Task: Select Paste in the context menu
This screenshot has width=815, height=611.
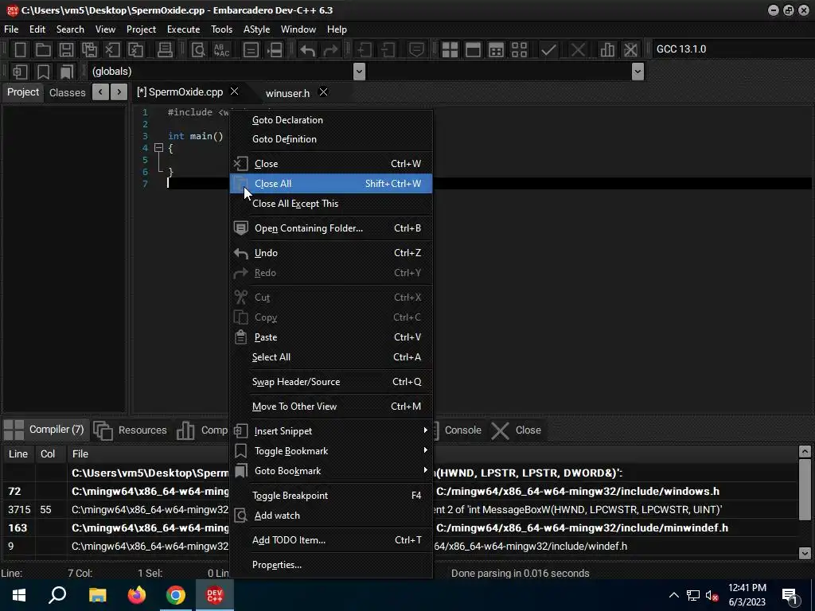Action: [x=331, y=337]
